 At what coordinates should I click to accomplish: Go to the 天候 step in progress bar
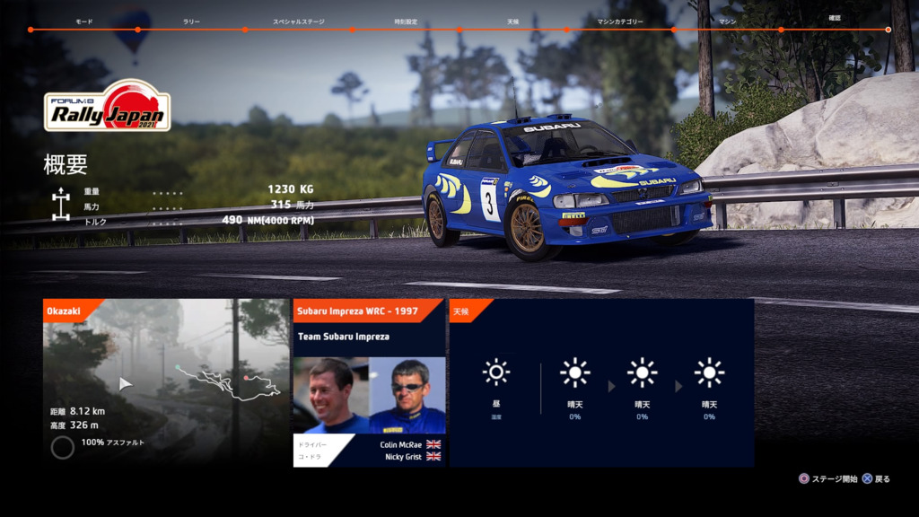(x=512, y=22)
